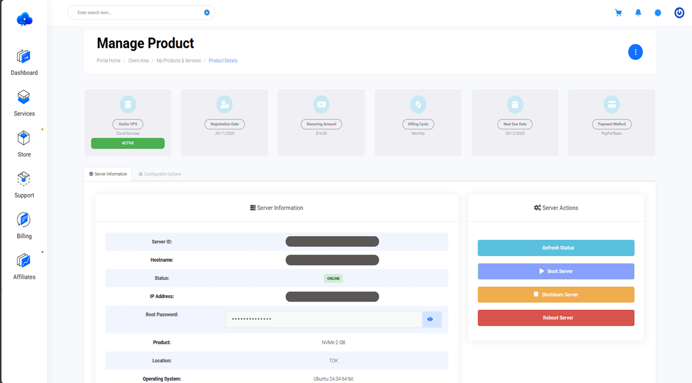Log out using the power icon
This screenshot has height=383, width=692.
tap(679, 12)
